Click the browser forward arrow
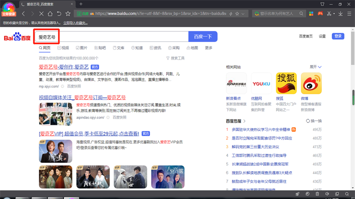Image resolution: width=355 pixels, height=199 pixels. [x=32, y=14]
